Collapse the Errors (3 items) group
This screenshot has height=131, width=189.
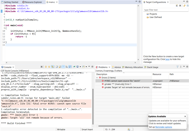(97, 78)
